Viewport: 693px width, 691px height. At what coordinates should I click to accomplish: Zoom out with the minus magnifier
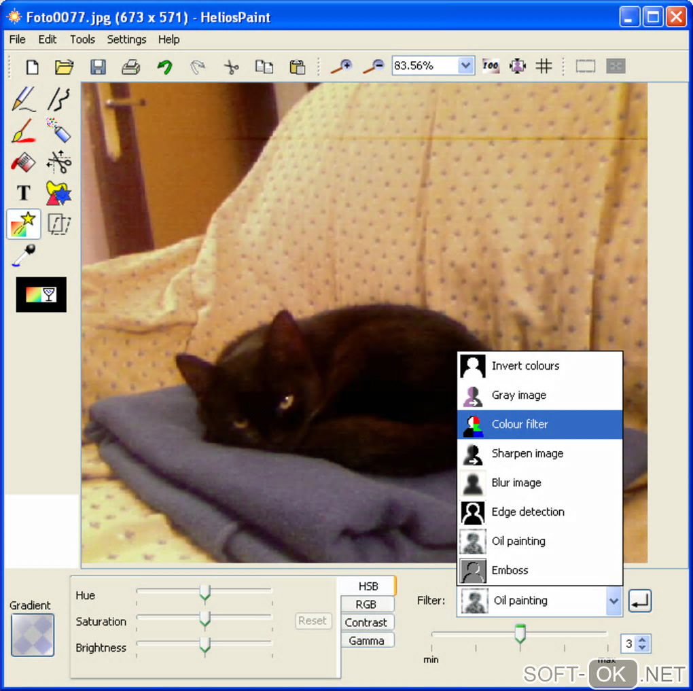point(374,67)
